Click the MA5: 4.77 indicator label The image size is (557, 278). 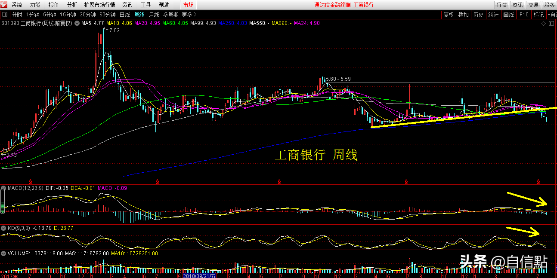pyautogui.click(x=93, y=23)
